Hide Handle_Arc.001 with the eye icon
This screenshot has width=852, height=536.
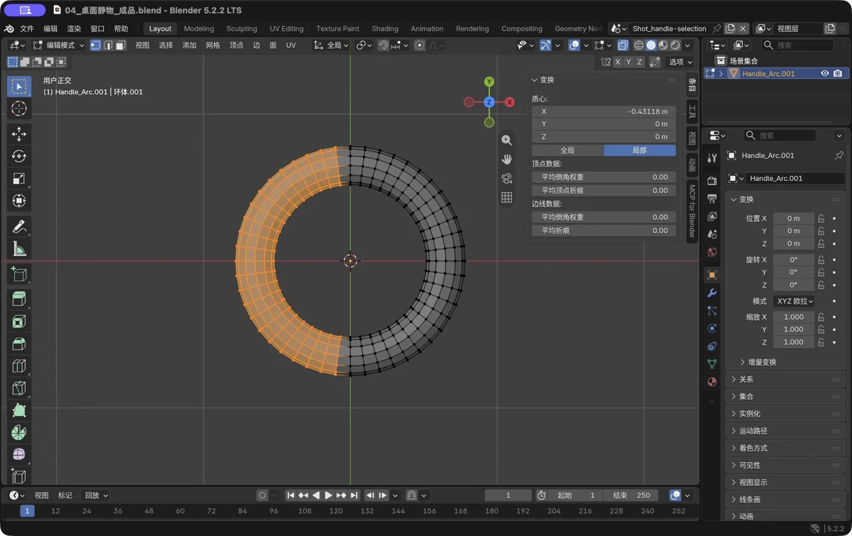click(824, 73)
